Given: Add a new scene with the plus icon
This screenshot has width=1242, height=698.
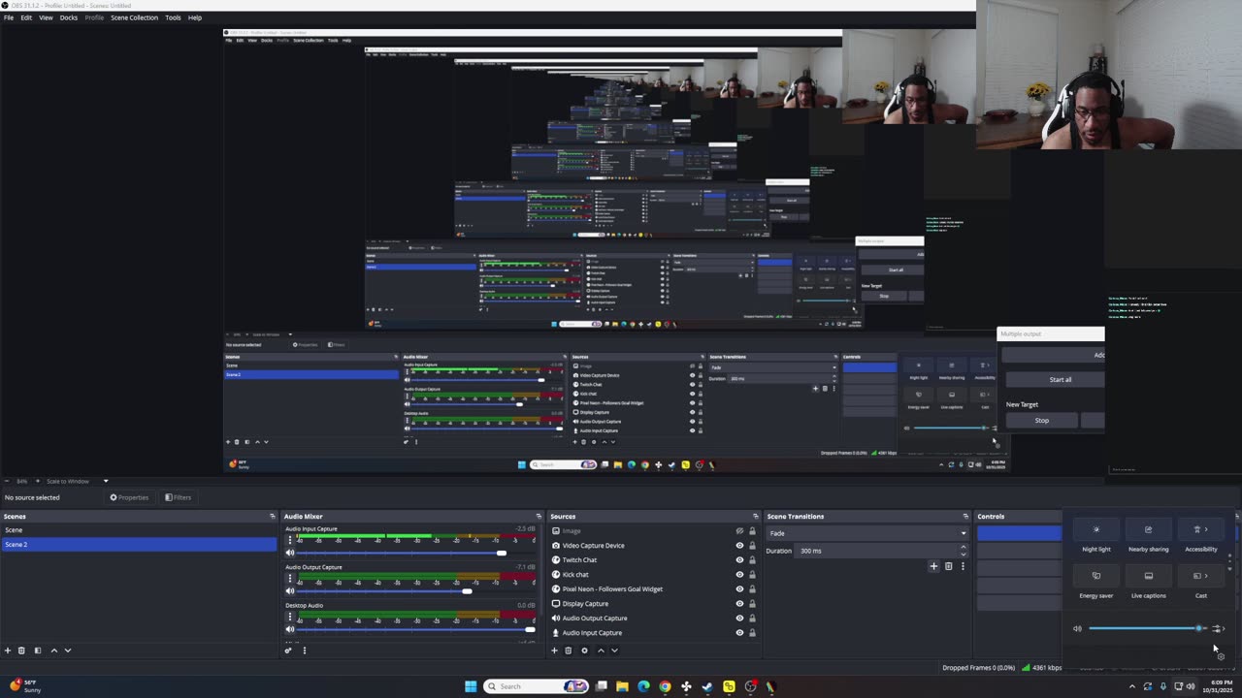Looking at the screenshot, I should pos(8,650).
